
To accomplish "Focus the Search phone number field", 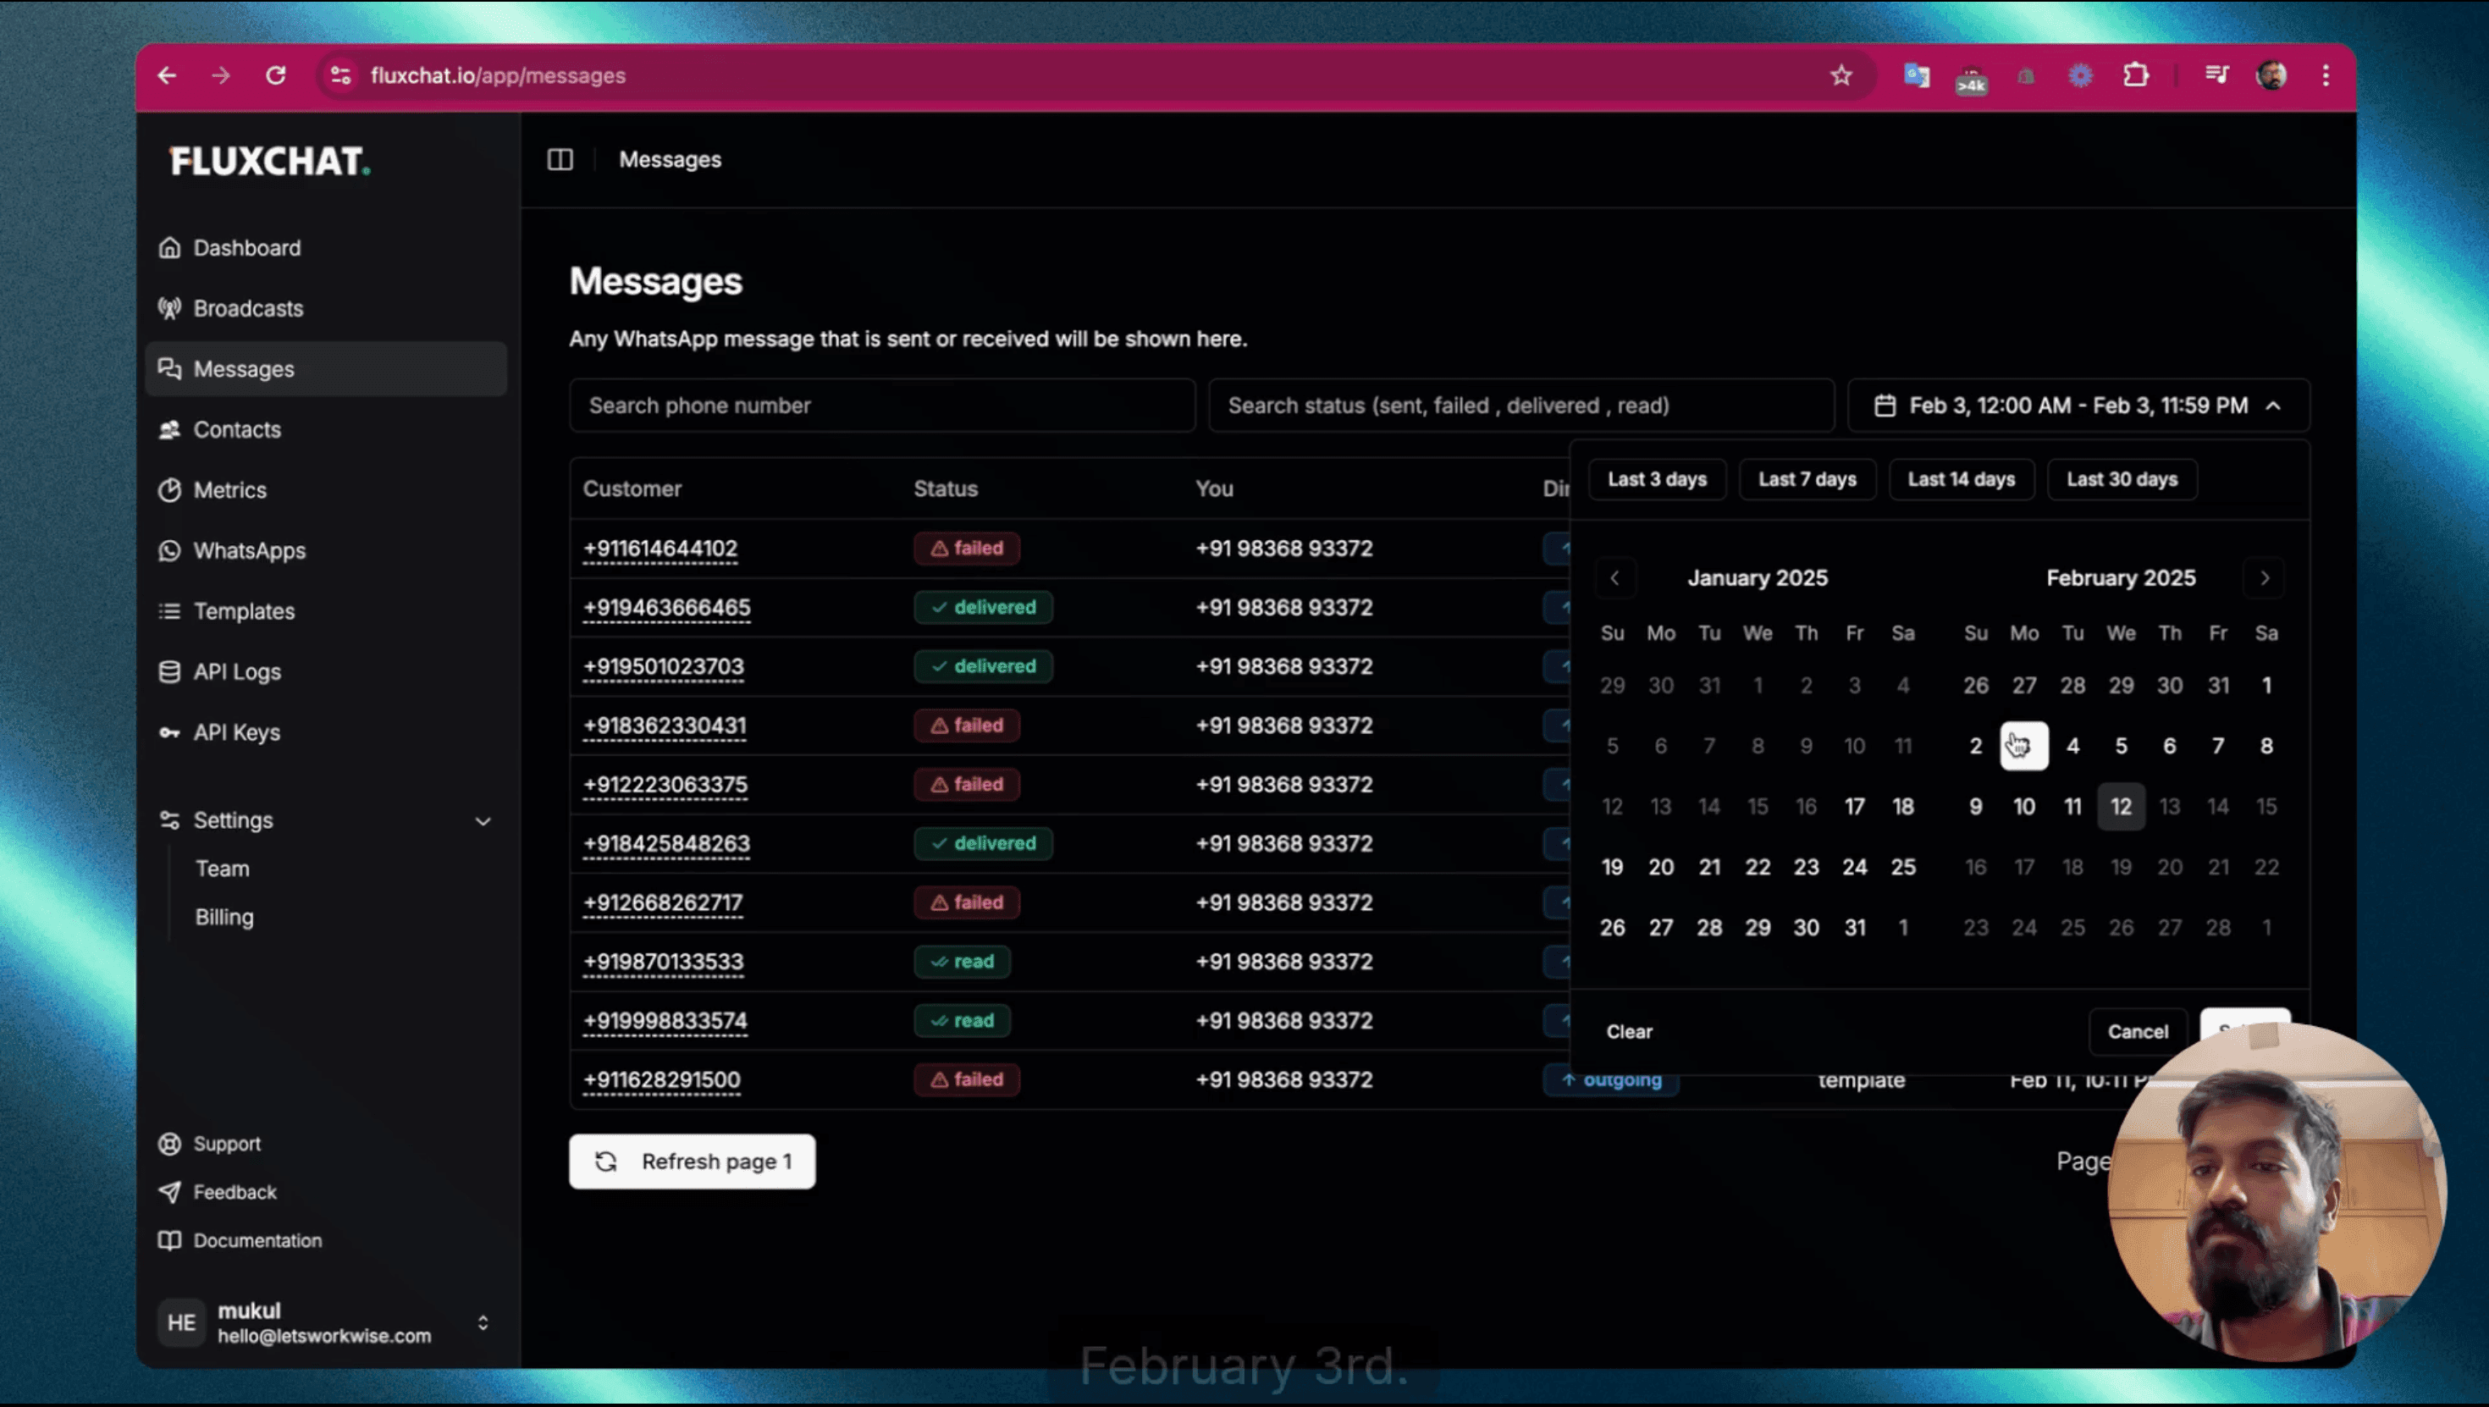I will coord(881,406).
